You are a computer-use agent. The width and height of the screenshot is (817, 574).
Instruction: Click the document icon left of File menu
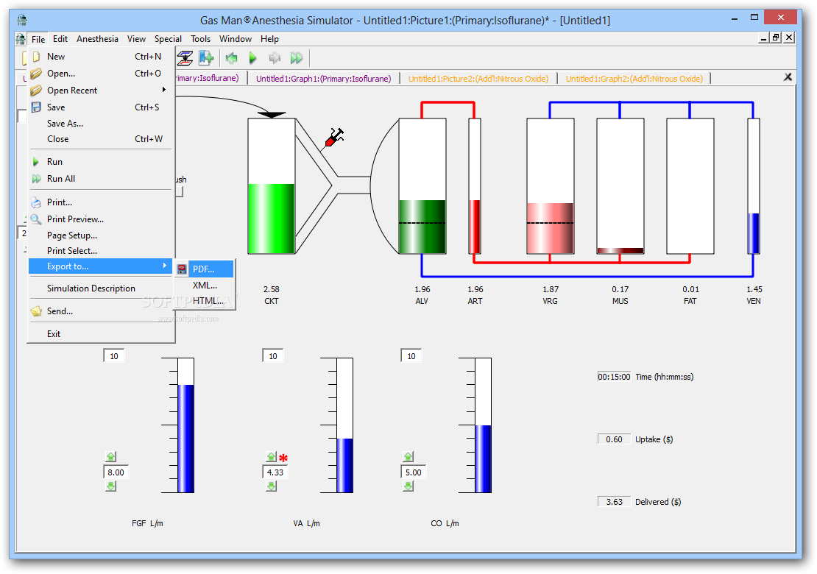tap(21, 38)
